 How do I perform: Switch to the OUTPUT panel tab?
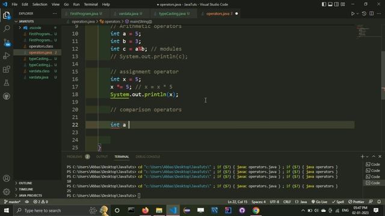[102, 157]
